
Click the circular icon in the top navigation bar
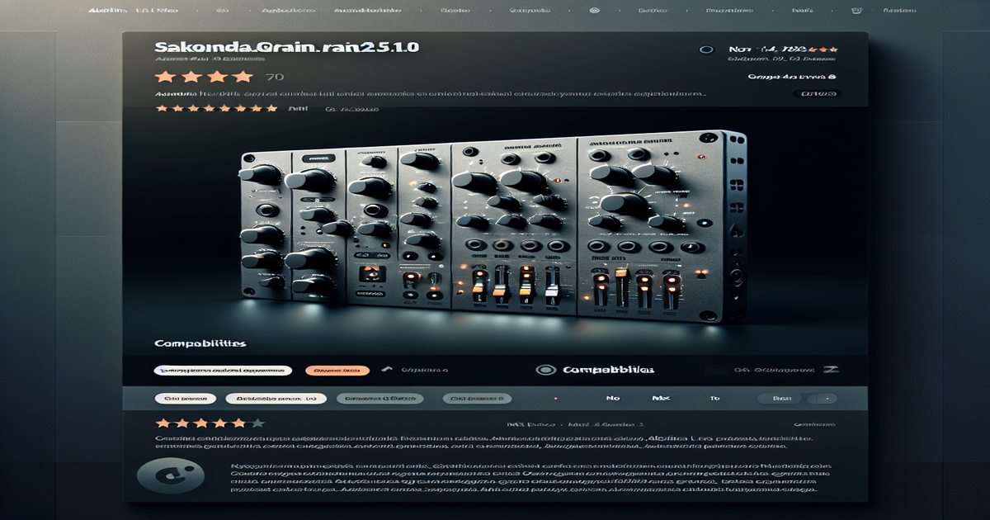(x=592, y=12)
